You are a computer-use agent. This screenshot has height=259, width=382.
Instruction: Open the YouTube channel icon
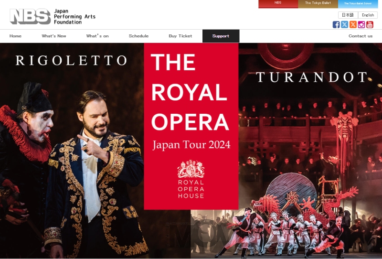(x=370, y=25)
